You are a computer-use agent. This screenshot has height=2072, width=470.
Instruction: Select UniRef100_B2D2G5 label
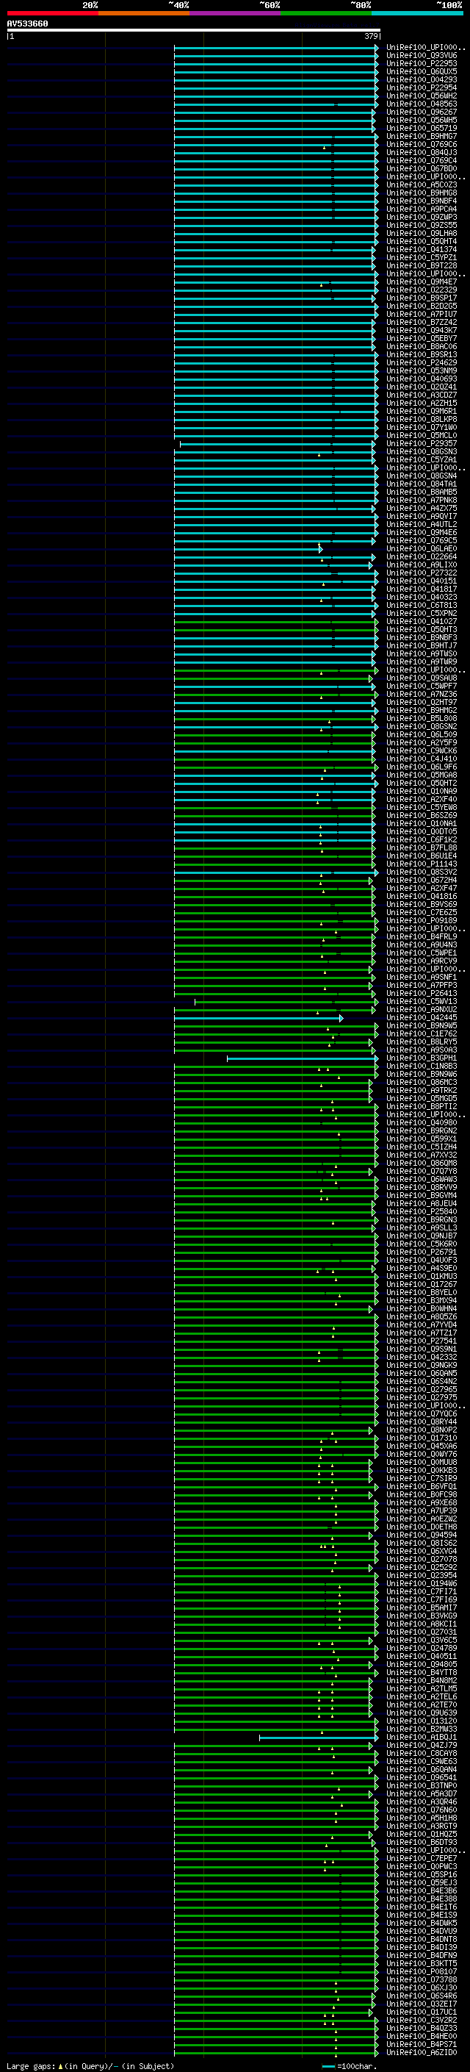point(421,306)
